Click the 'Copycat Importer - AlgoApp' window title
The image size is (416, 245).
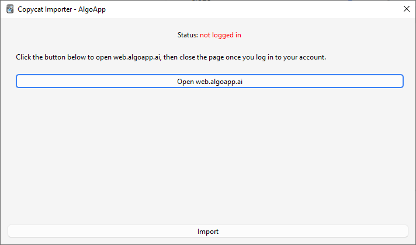[61, 9]
